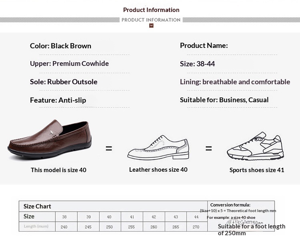Click 'Suitable for: Business, Casual' line

(x=224, y=100)
